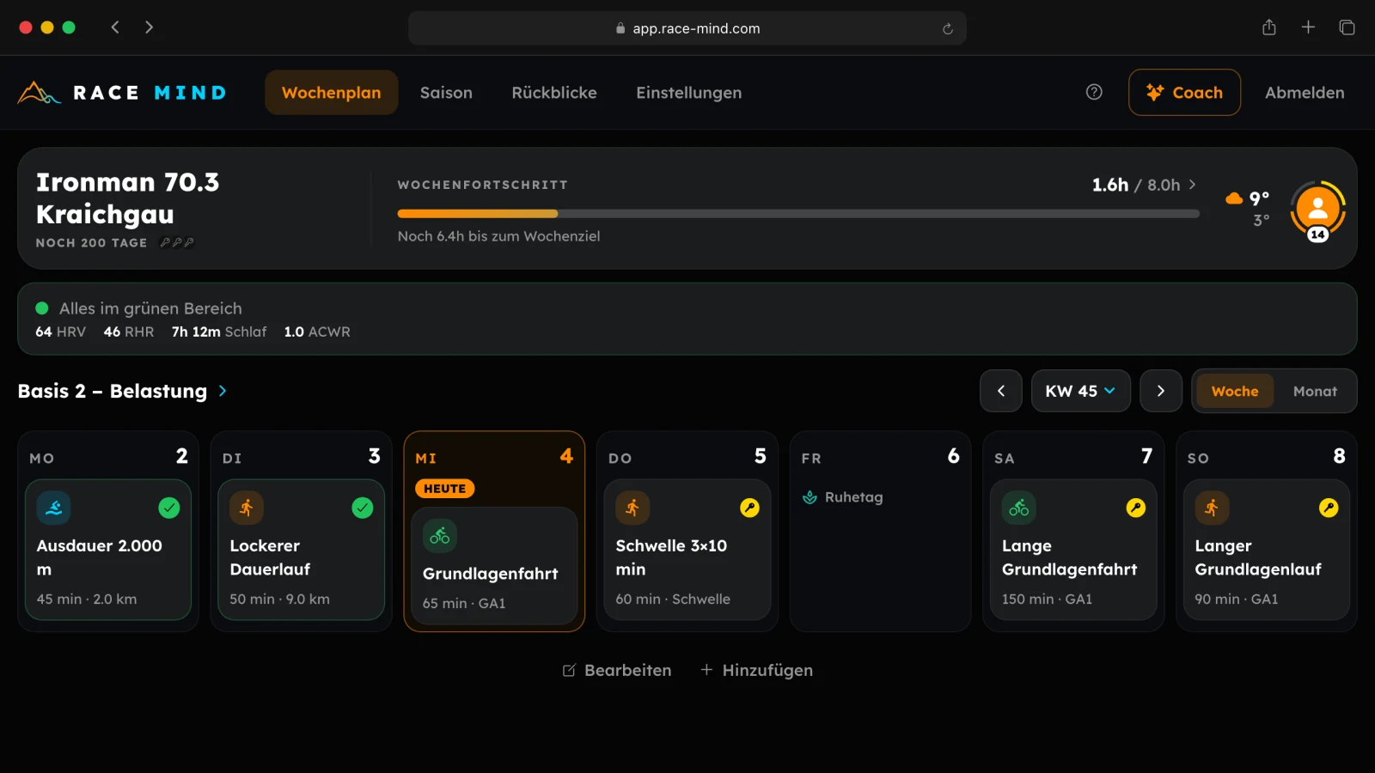Screen dimensions: 1375x773
Task: Open the Saison tab
Action: click(446, 93)
